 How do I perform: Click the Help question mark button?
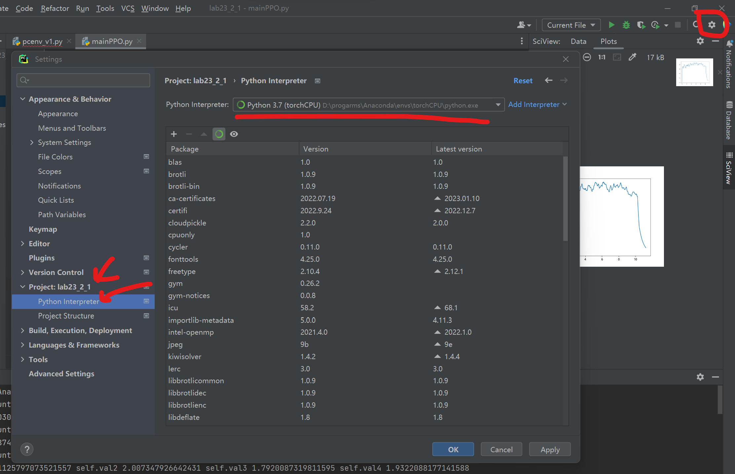[27, 449]
